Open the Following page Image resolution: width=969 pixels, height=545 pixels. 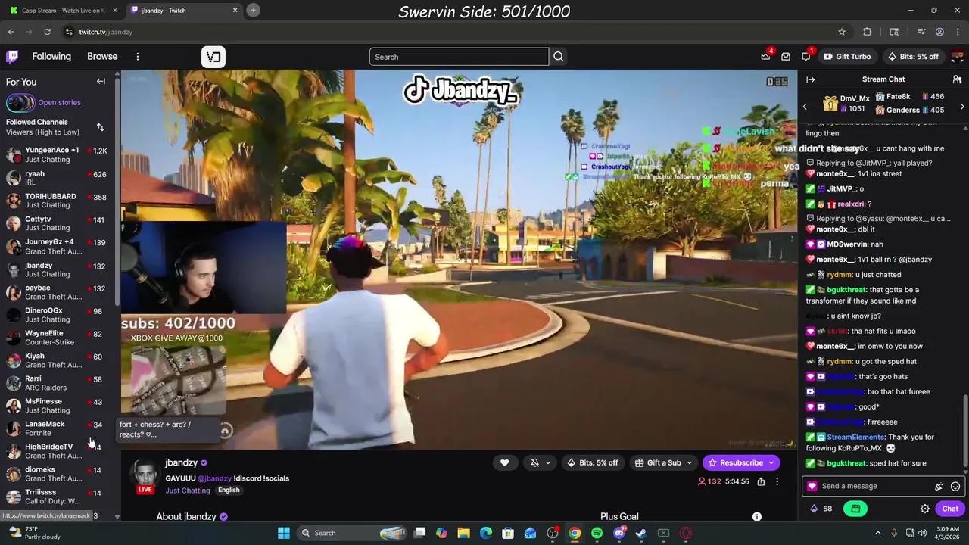(x=51, y=57)
